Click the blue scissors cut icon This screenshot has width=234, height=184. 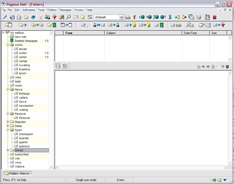[x=170, y=17]
